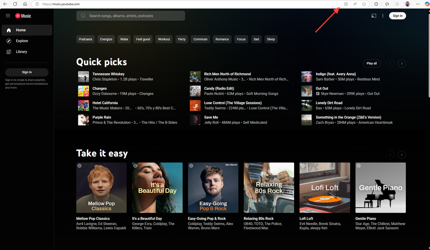
Task: Switch to the Podcasts category
Action: tap(85, 39)
